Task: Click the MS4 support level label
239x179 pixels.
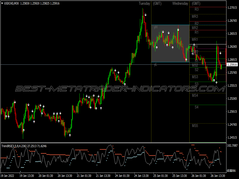Action: point(195,95)
